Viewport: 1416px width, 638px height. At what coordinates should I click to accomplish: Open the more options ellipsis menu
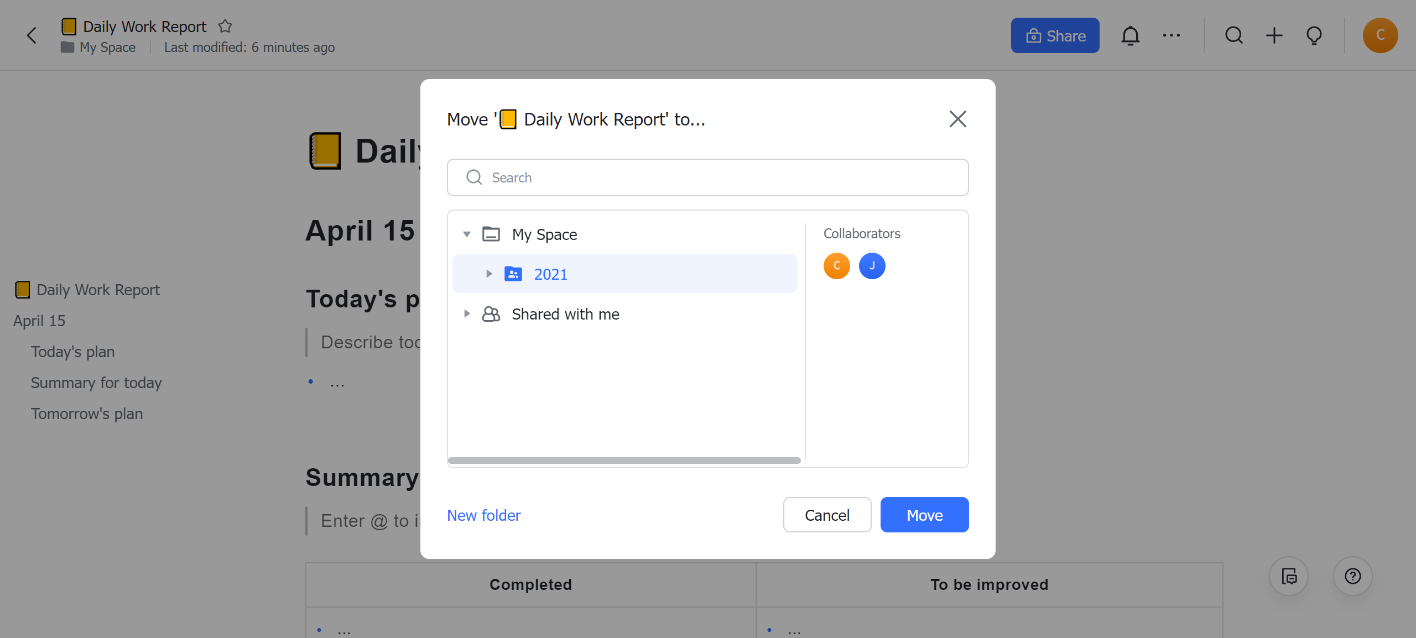click(1171, 35)
